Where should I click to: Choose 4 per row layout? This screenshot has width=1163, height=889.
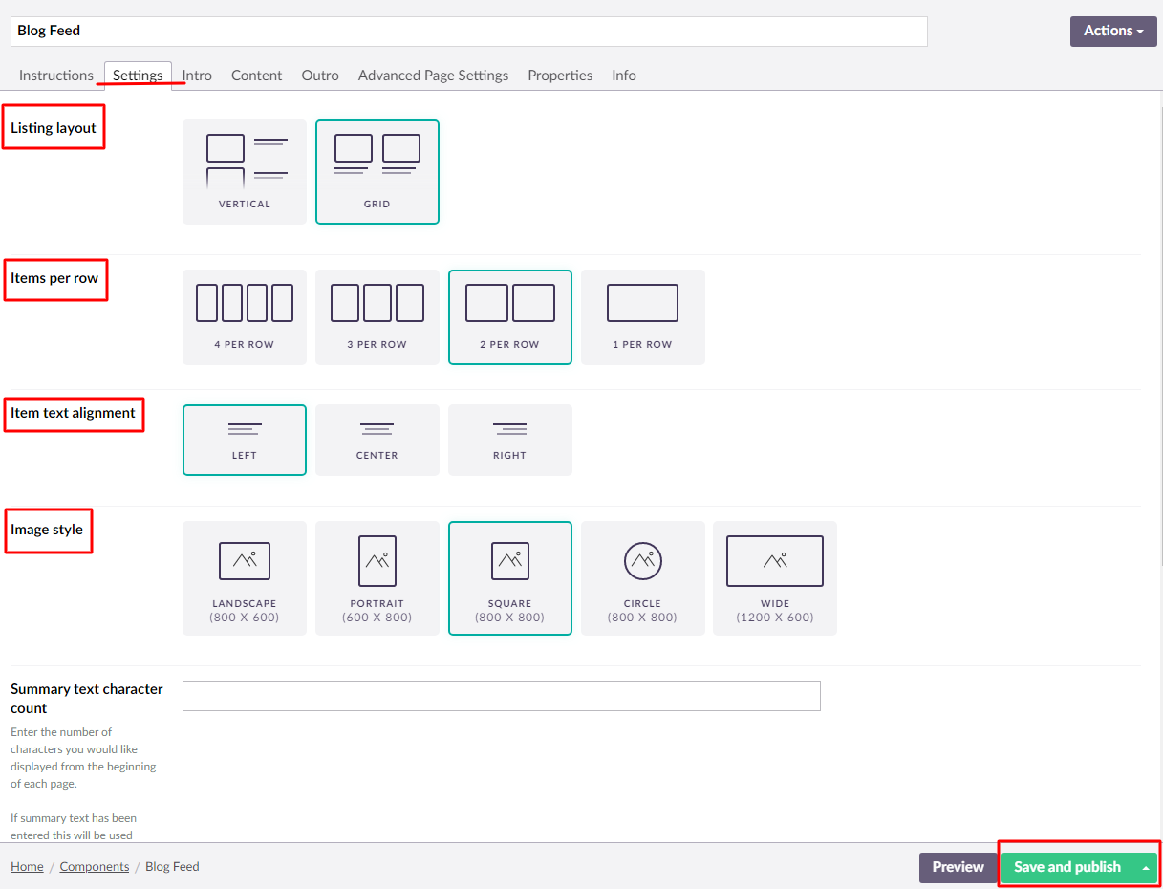245,317
